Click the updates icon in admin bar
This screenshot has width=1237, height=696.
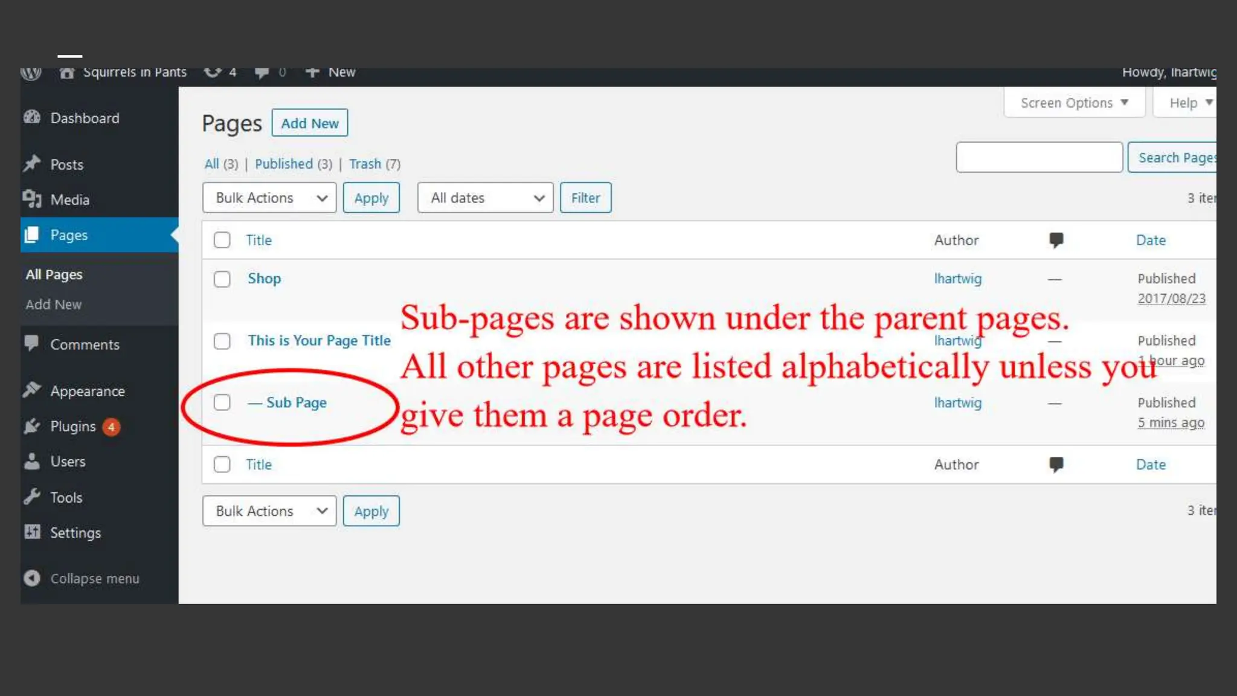[213, 72]
